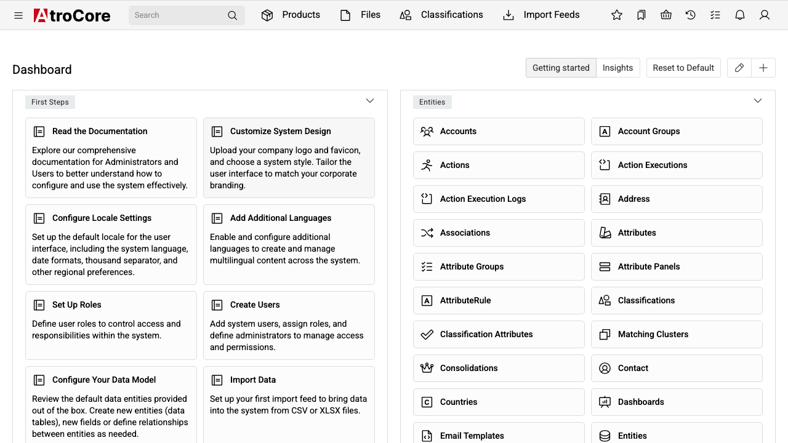Screen dimensions: 788x443
Task: Click the Accounts entity icon
Action: coord(427,132)
